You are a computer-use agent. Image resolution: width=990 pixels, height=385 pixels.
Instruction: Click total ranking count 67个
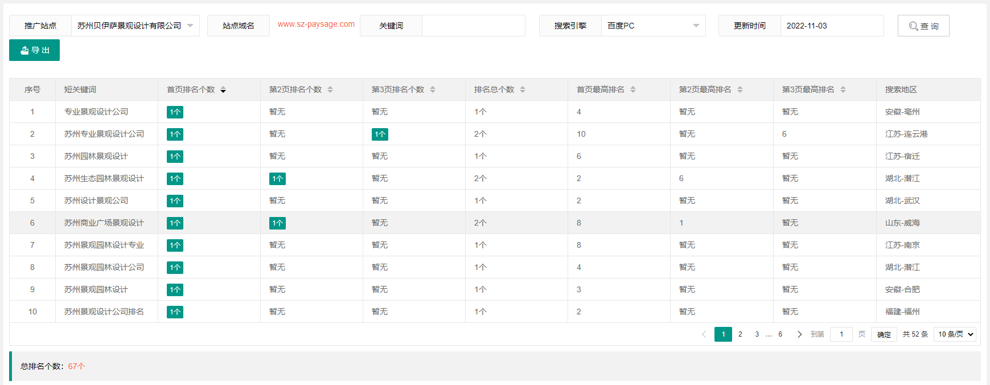click(76, 366)
